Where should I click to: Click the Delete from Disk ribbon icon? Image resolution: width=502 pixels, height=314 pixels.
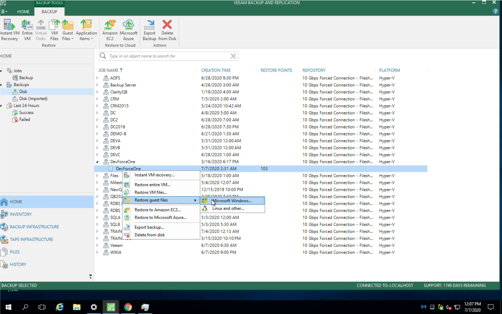click(x=167, y=30)
